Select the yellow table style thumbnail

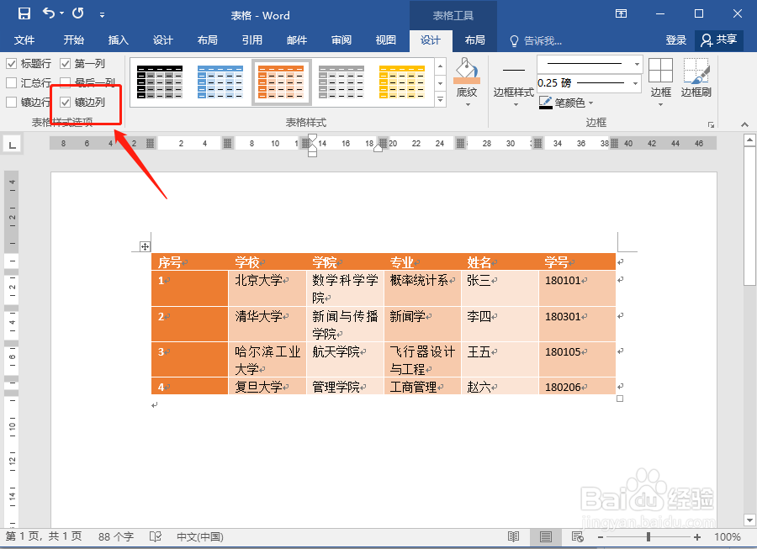point(402,82)
